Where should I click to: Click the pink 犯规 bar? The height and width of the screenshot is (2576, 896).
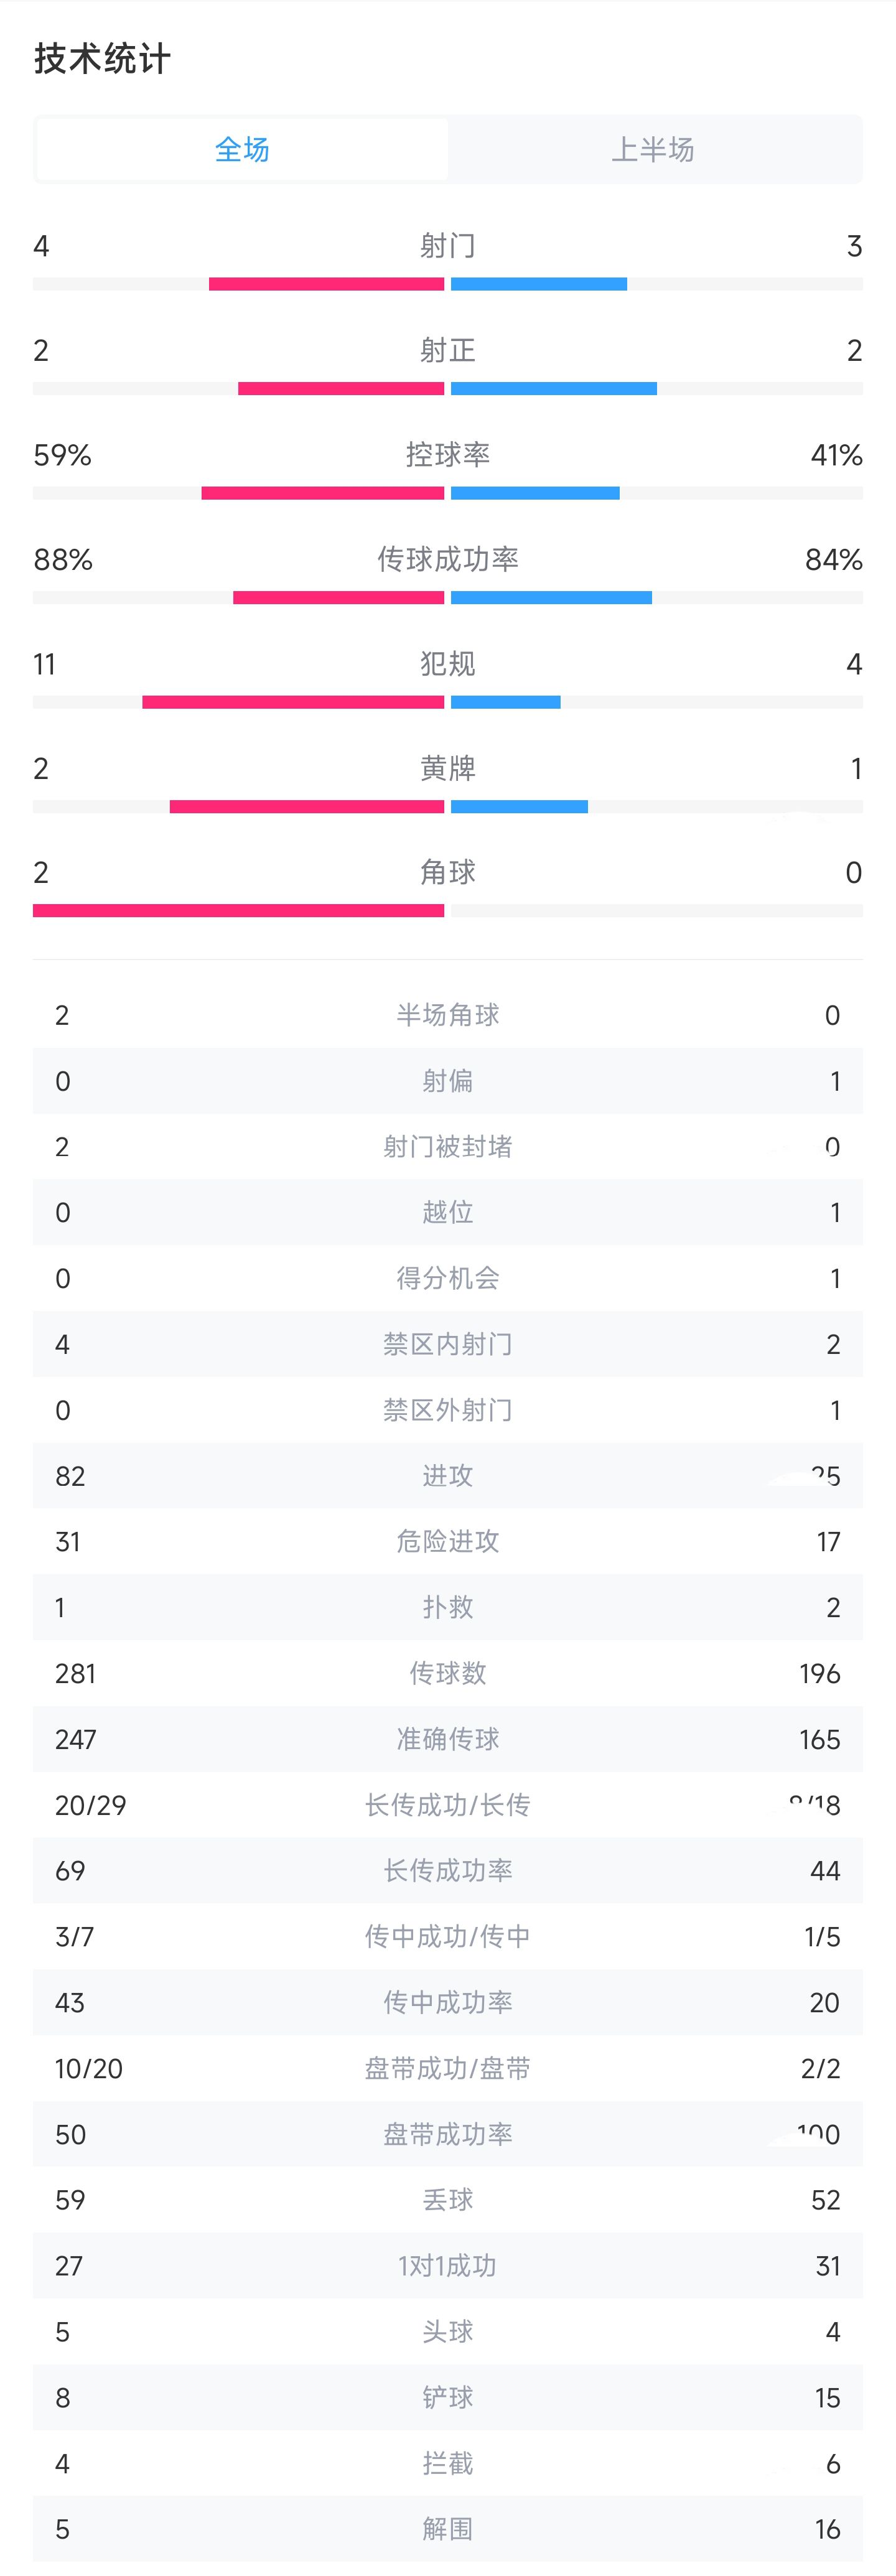point(293,702)
